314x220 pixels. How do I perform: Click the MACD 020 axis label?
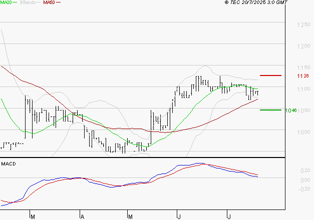coord(305,170)
